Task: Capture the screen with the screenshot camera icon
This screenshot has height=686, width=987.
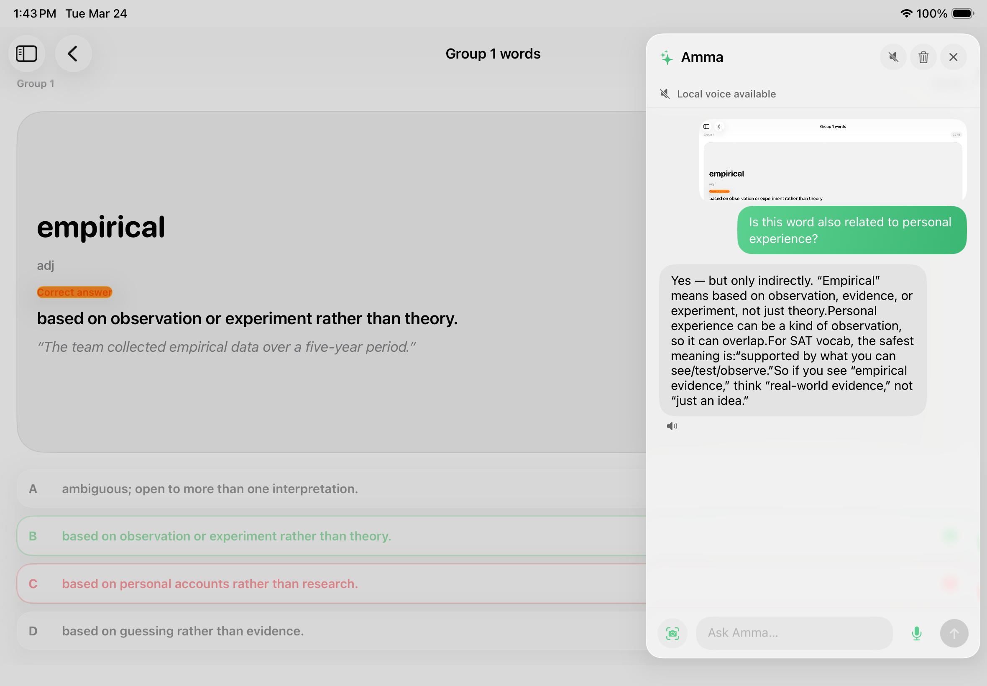Action: (672, 633)
